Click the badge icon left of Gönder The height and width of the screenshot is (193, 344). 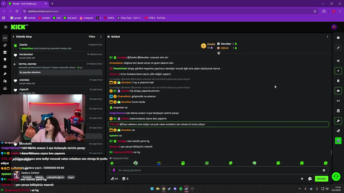tap(310, 179)
